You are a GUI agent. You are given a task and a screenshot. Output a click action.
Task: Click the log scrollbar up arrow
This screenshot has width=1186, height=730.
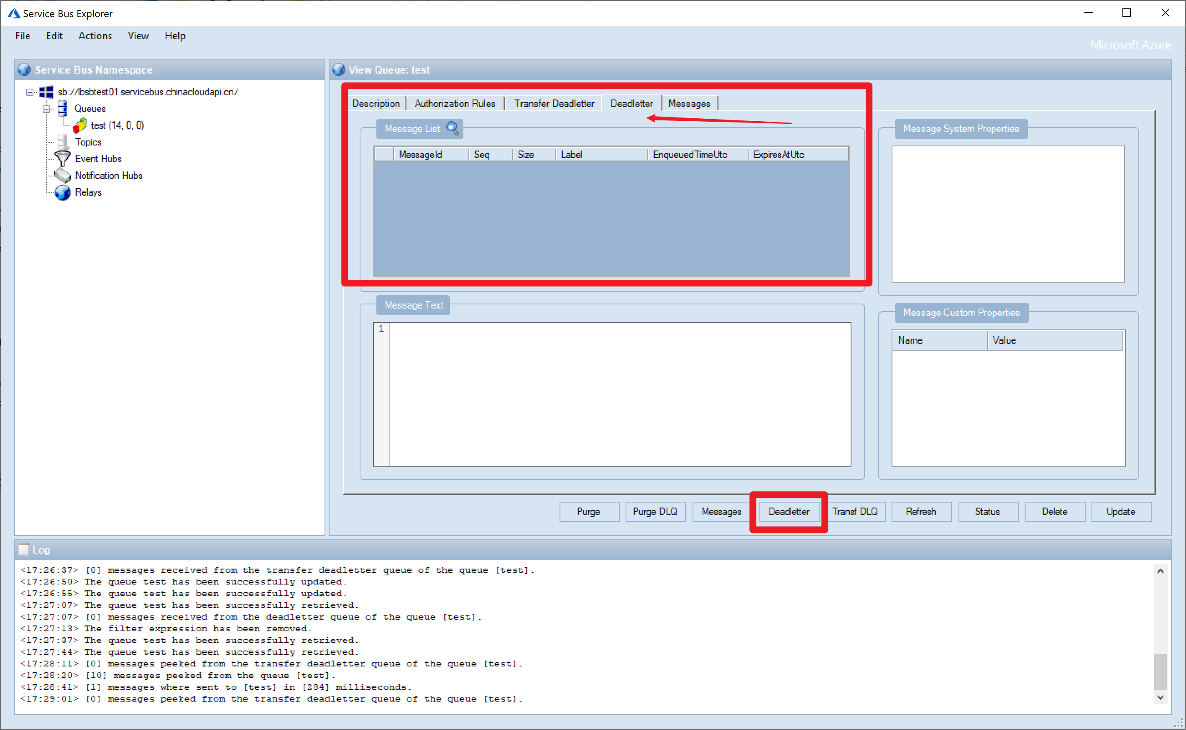tap(1160, 571)
